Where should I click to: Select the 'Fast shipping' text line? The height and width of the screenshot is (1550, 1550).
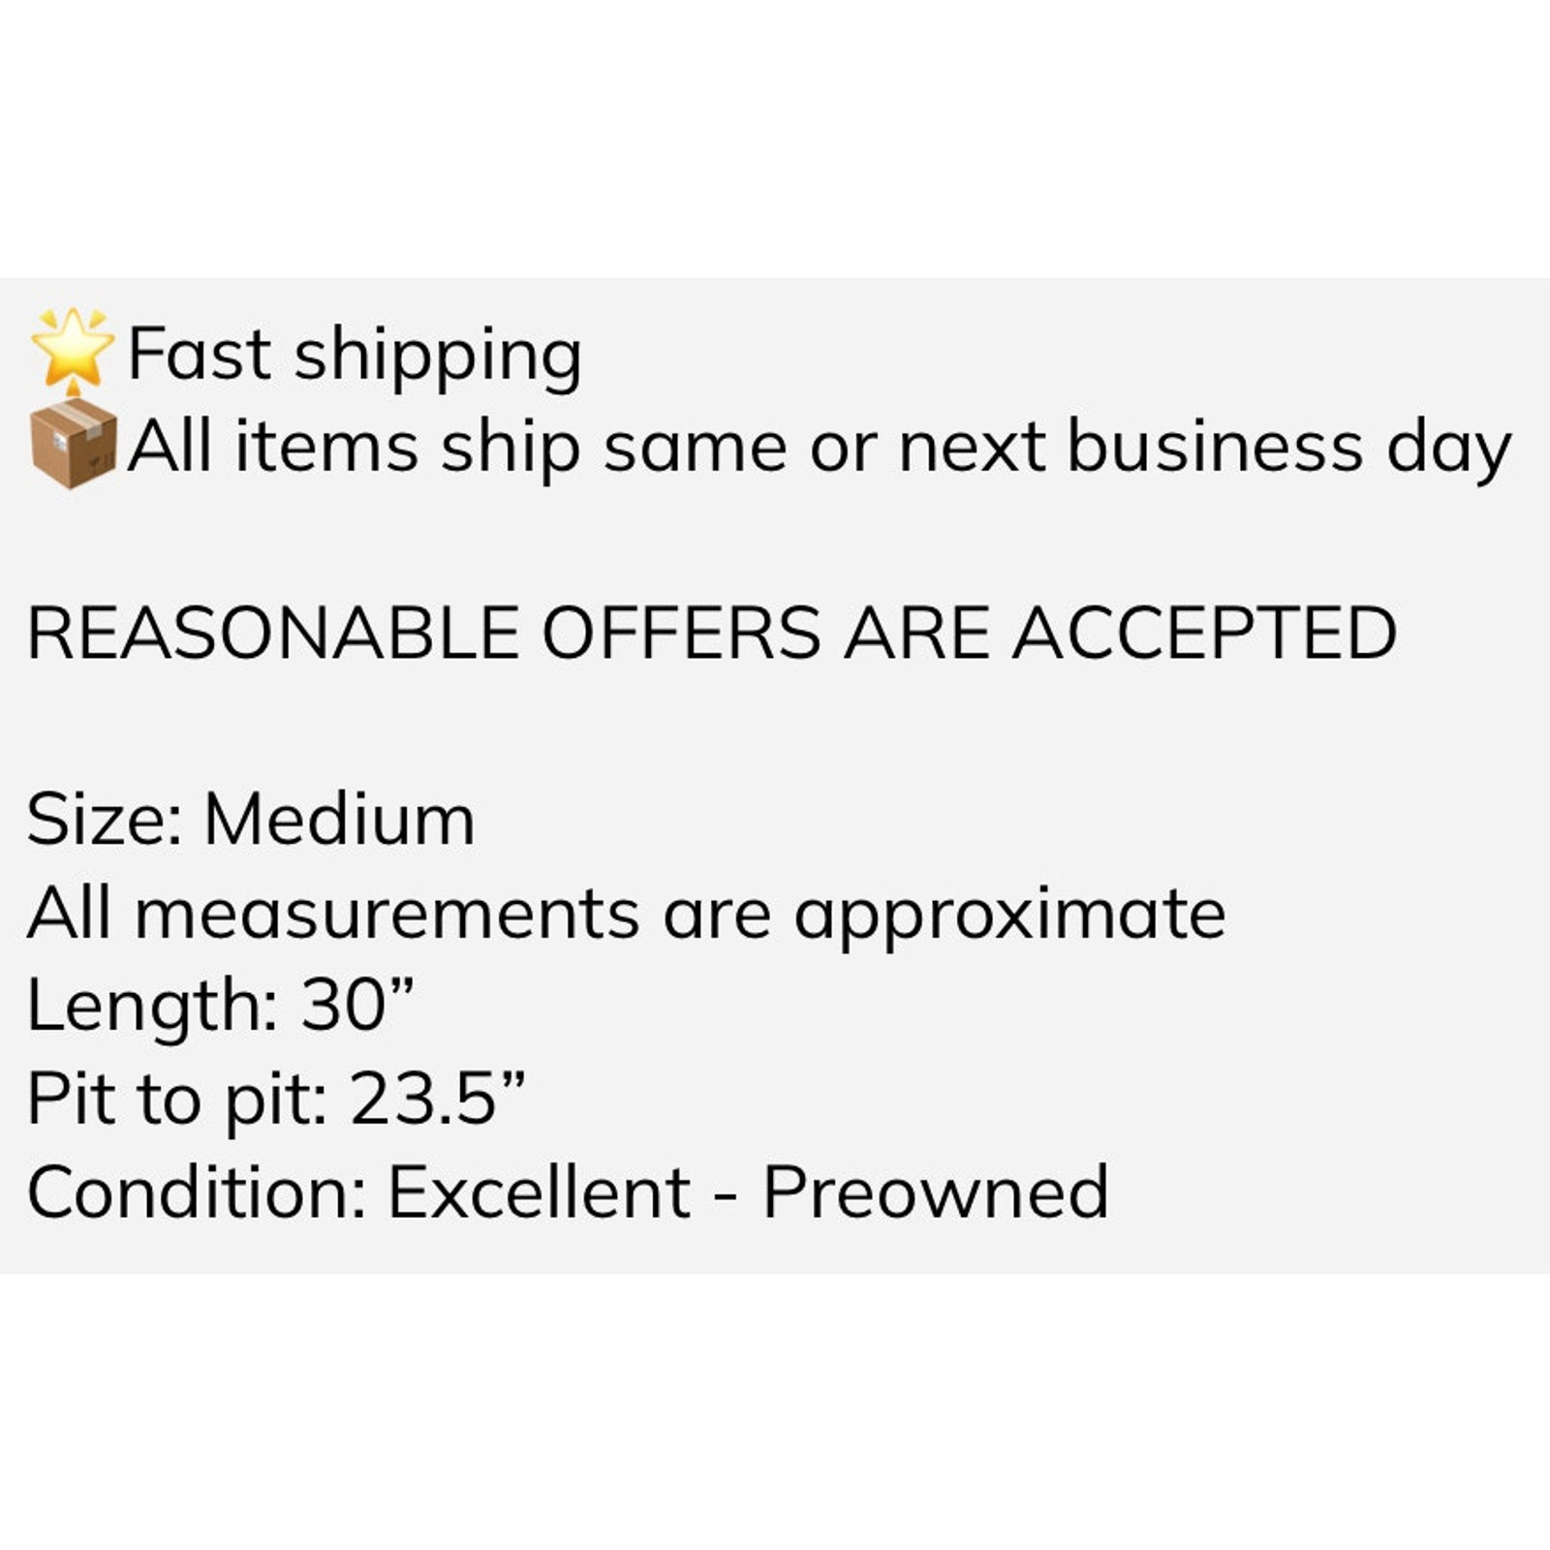point(355,355)
